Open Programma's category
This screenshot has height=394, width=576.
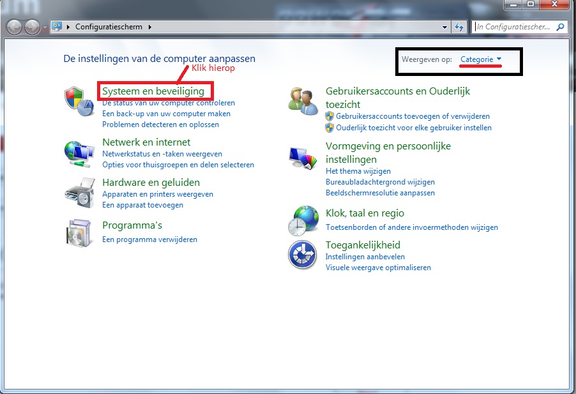click(132, 225)
